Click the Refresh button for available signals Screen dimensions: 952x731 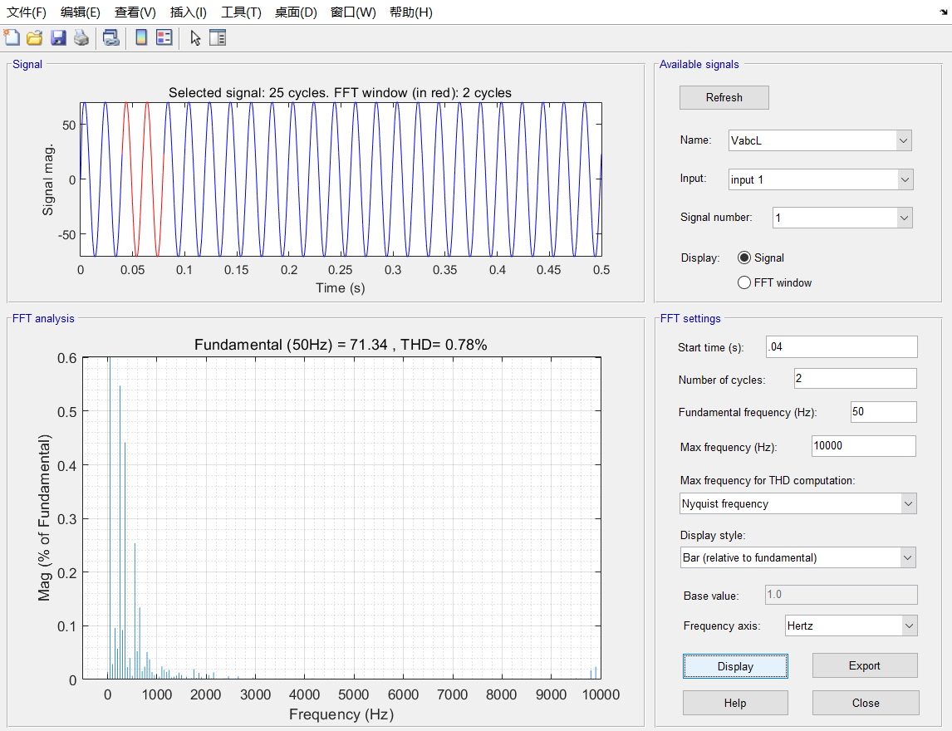pyautogui.click(x=724, y=97)
